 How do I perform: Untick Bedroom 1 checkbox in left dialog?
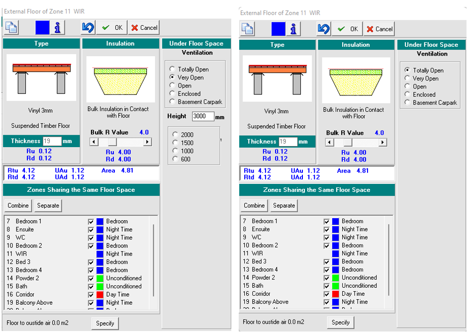click(91, 222)
